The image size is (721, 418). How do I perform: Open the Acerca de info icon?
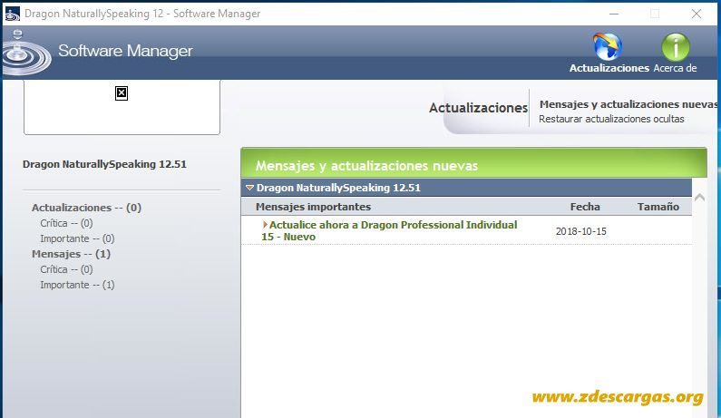(675, 47)
